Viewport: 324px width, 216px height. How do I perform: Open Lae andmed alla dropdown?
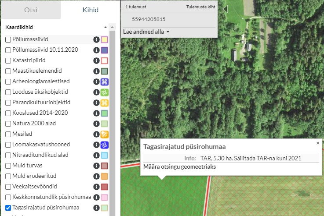point(146,32)
